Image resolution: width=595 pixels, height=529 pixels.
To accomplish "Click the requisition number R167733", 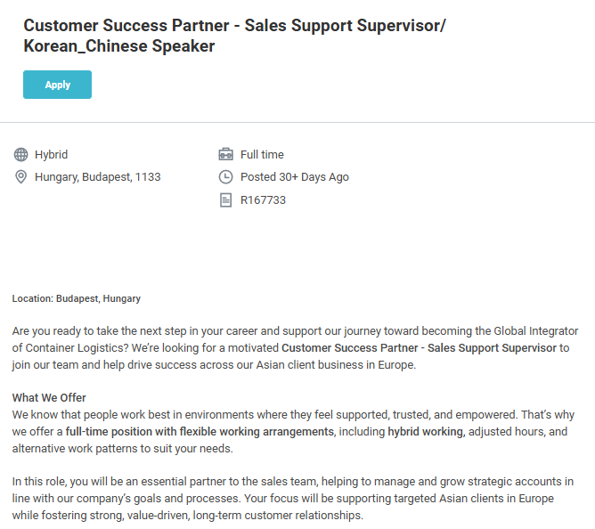I will coord(263,200).
